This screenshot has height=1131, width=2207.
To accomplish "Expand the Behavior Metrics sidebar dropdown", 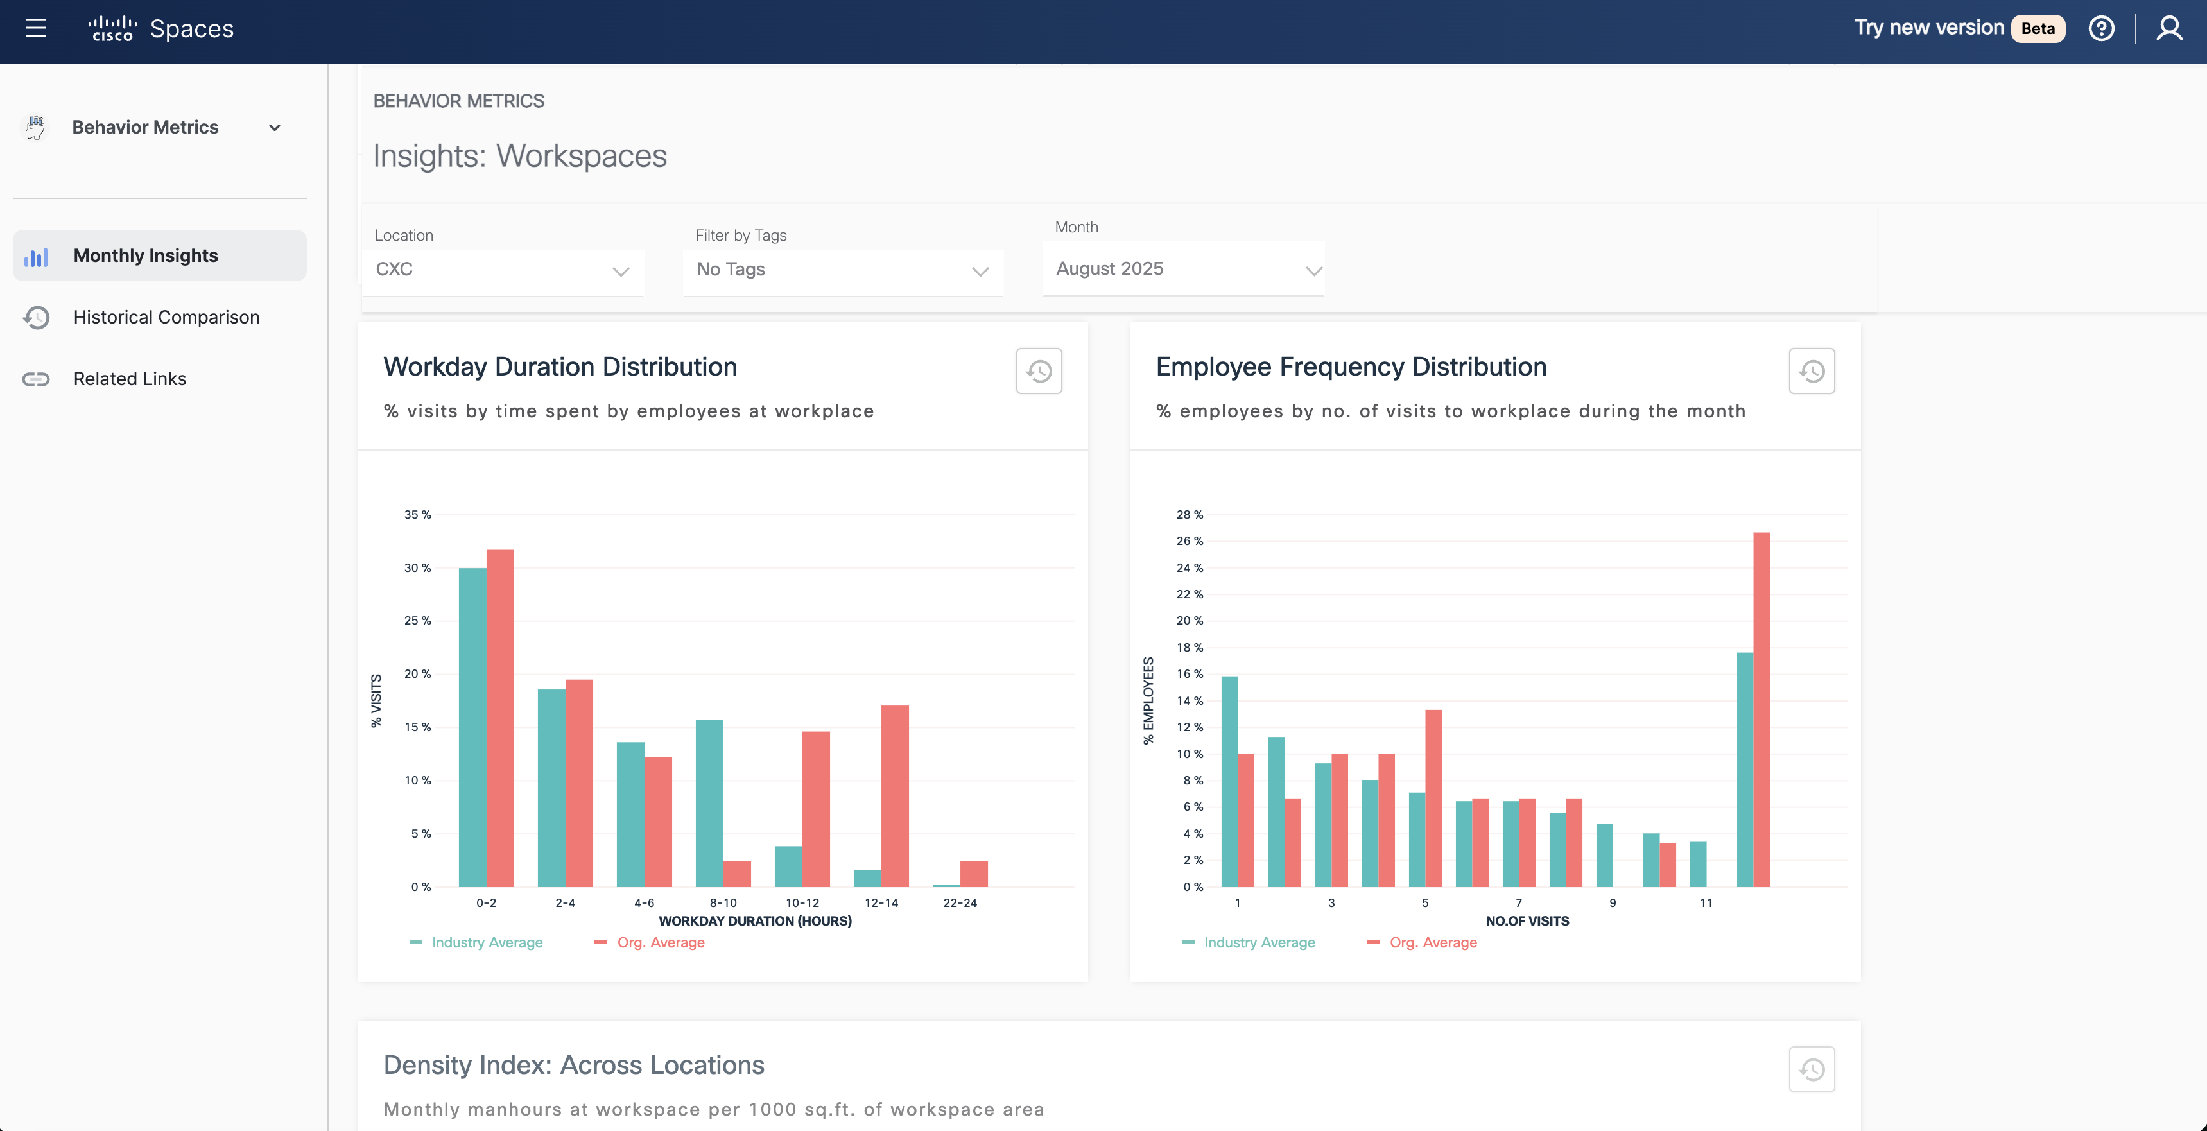I will tap(274, 128).
